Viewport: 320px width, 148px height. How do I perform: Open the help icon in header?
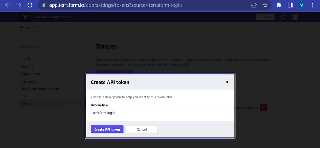[284, 17]
